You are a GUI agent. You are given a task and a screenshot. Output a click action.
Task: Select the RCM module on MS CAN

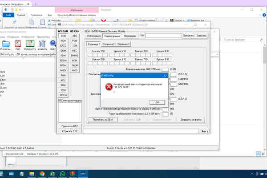click(63, 41)
